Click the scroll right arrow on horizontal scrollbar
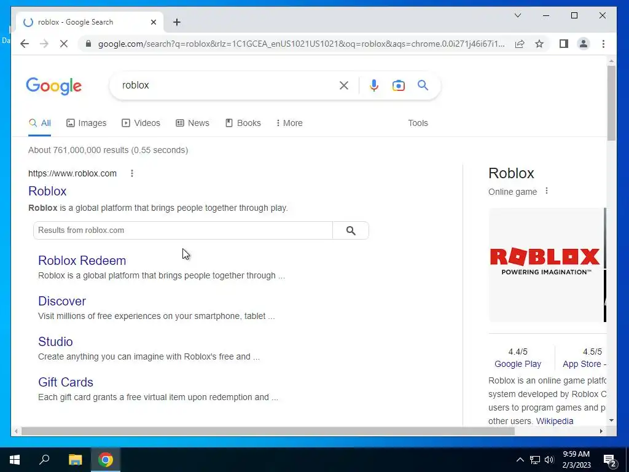 point(601,431)
